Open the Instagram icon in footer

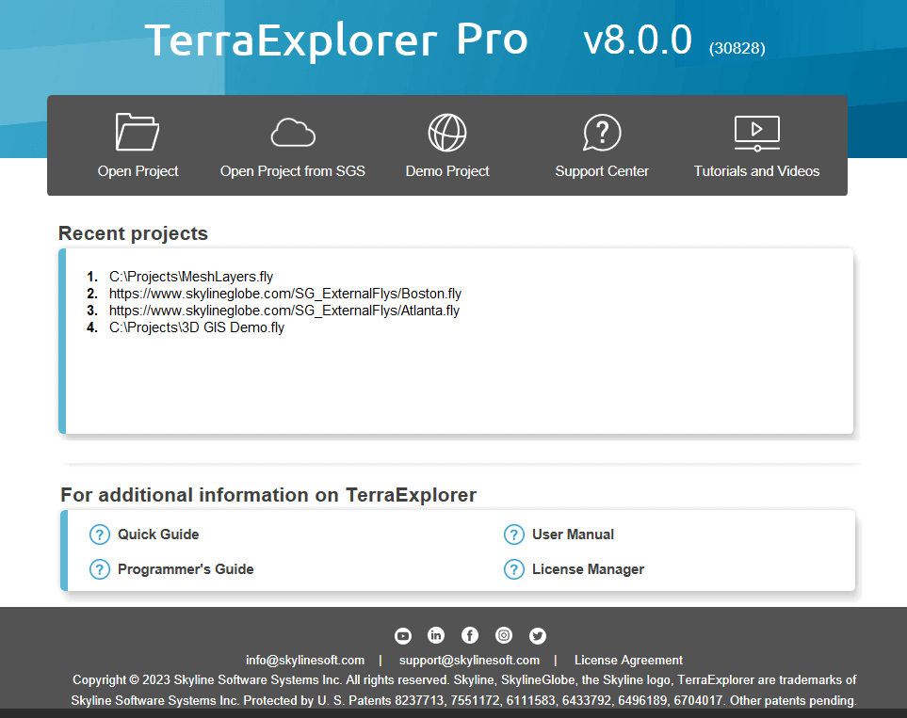(504, 635)
